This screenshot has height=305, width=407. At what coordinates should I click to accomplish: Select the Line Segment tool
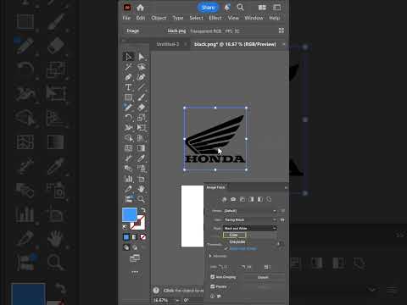pyautogui.click(x=142, y=87)
